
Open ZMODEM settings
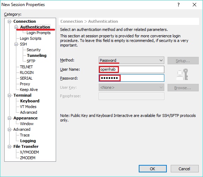[28, 158]
